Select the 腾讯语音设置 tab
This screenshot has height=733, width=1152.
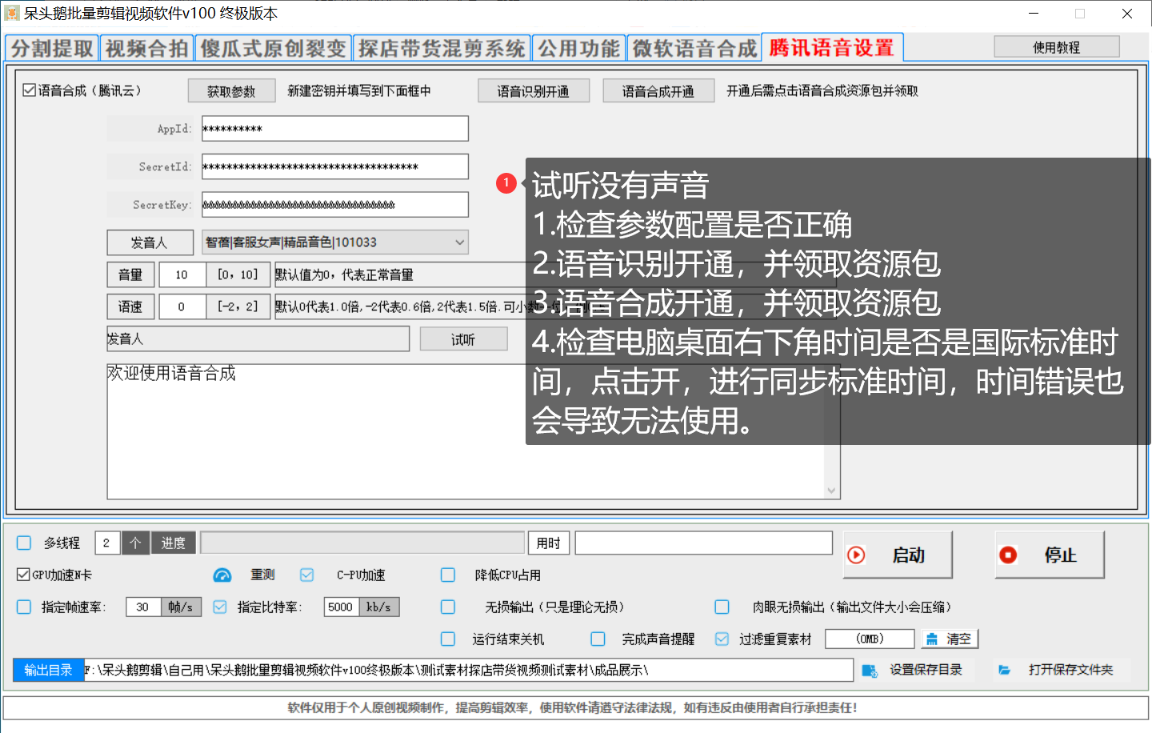tap(832, 47)
